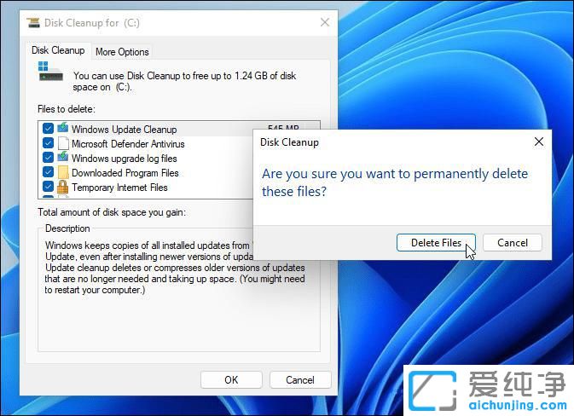This screenshot has height=416, width=574.
Task: Click the Description group label
Action: click(x=67, y=228)
